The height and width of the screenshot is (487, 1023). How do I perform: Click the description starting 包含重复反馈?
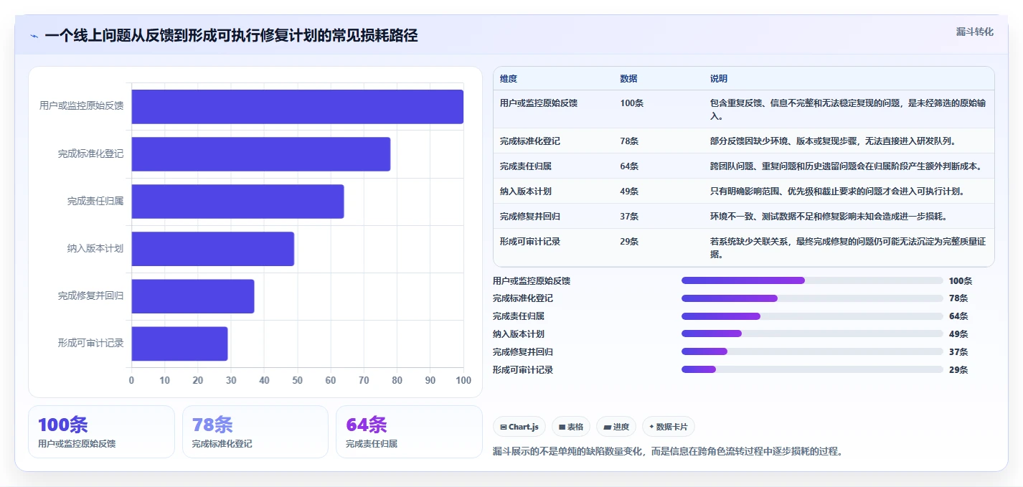point(847,109)
